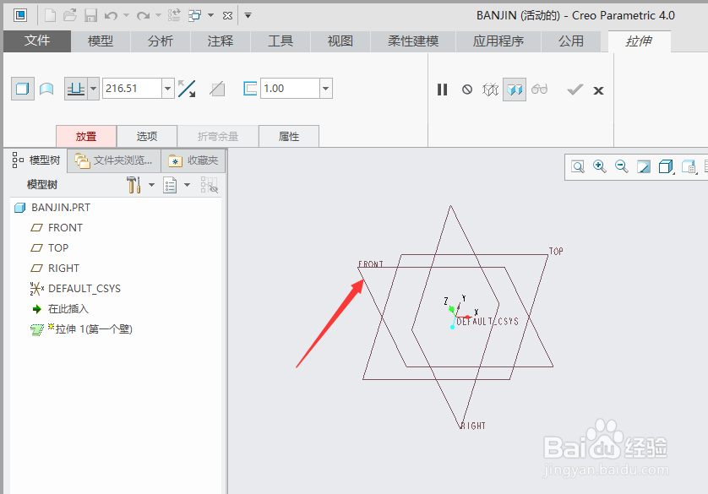Click the tree filter icon

click(209, 185)
